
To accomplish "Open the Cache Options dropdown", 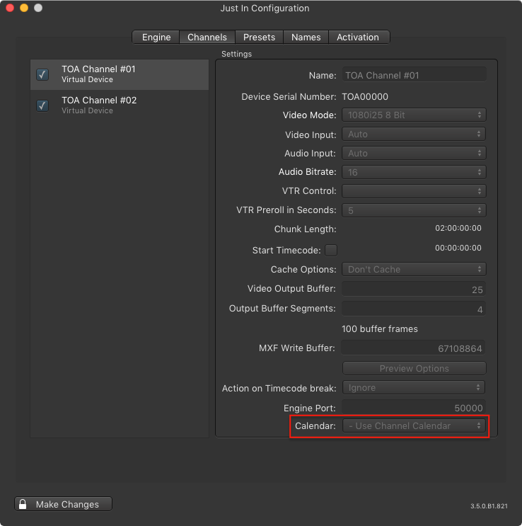I will (414, 270).
